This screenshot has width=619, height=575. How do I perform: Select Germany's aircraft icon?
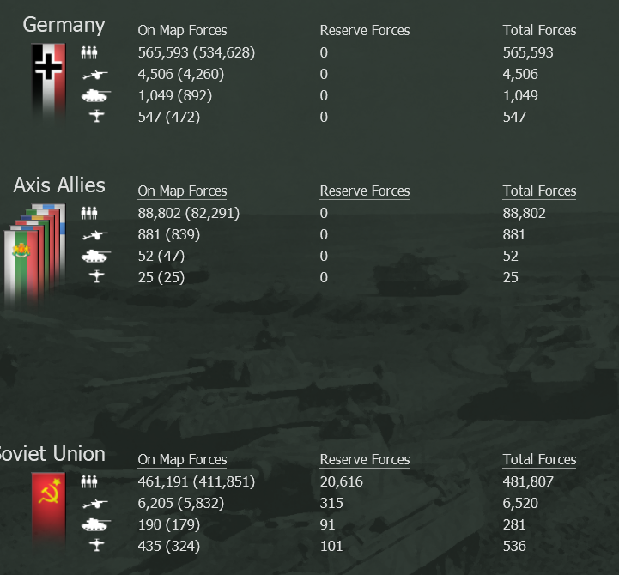click(x=97, y=116)
